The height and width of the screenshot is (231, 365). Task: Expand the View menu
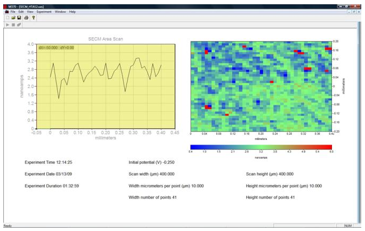point(30,11)
